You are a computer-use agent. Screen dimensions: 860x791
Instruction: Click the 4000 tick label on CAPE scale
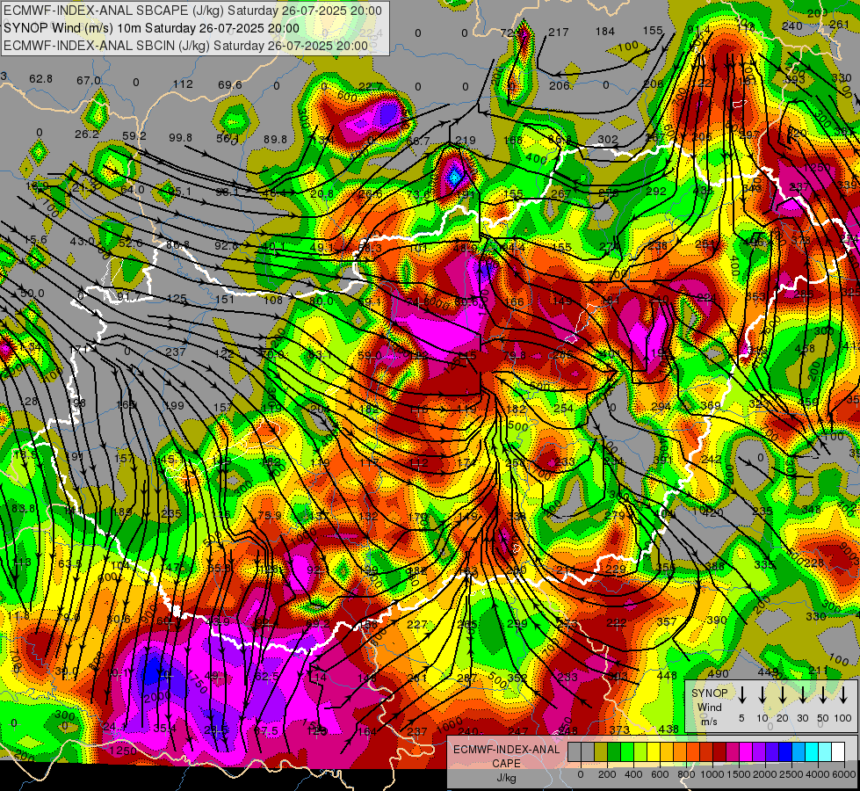(x=819, y=774)
